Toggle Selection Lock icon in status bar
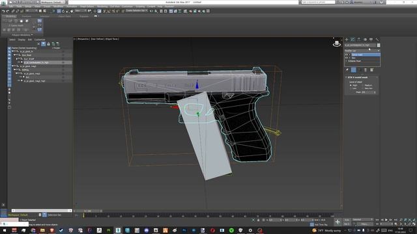Viewport: 417px width, 234px height. 258,220
